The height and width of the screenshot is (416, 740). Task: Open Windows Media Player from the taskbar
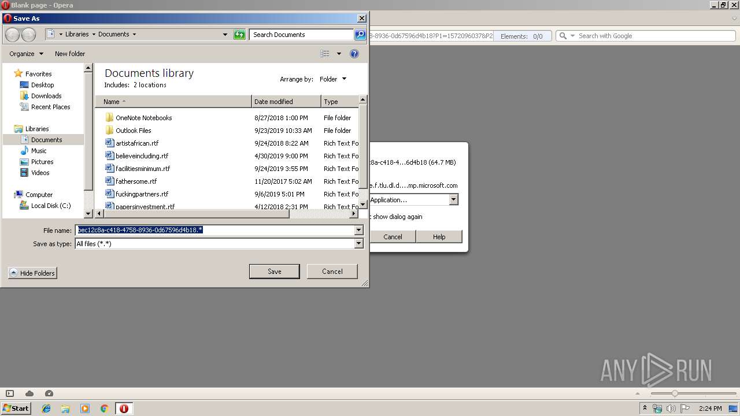[85, 408]
